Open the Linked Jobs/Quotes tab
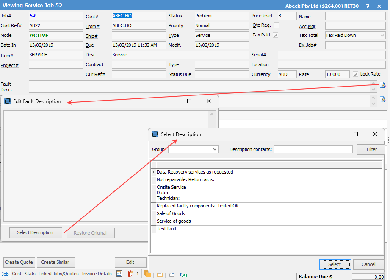 coord(58,274)
